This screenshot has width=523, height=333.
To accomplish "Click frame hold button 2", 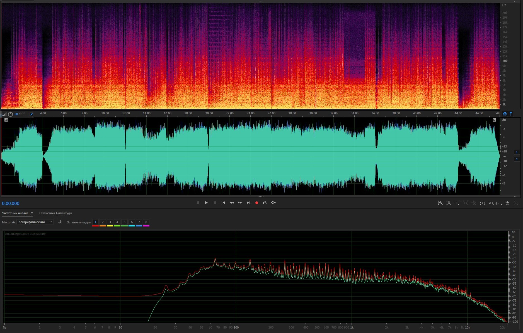I will click(103, 222).
